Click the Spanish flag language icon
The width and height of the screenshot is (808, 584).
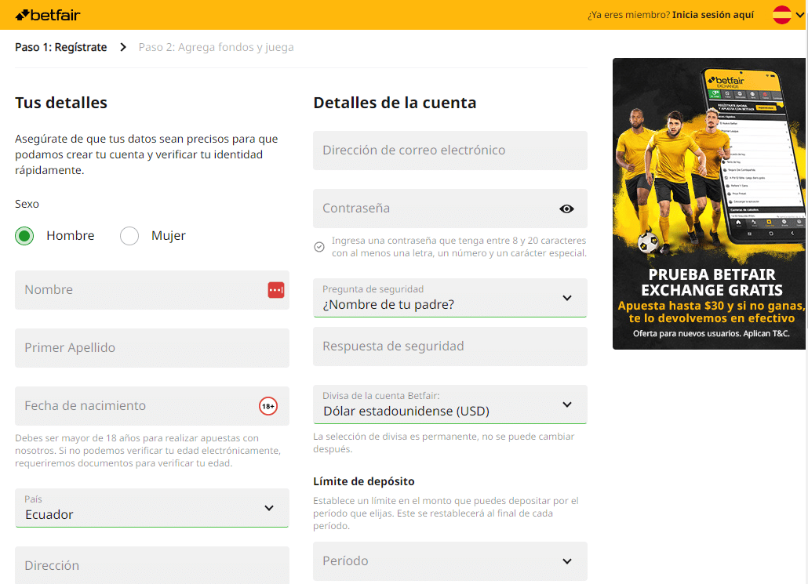pos(782,13)
